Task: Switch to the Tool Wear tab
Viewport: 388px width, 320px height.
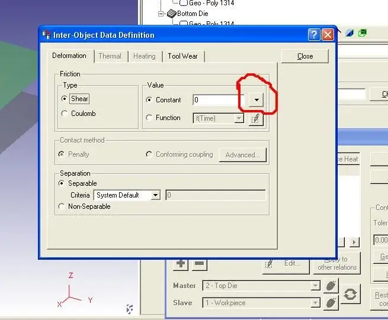Action: click(182, 56)
